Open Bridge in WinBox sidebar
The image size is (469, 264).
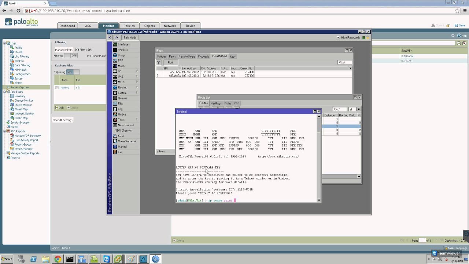pos(122,55)
